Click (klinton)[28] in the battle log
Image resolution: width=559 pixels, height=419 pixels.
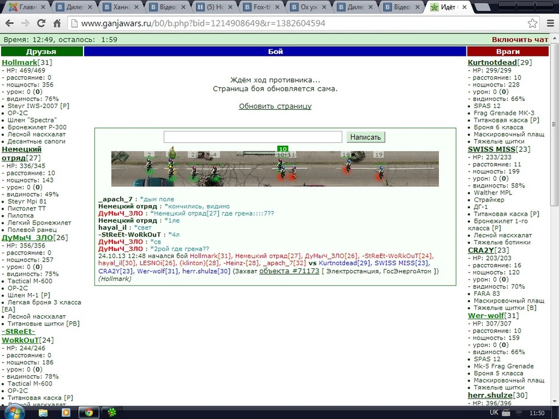click(x=200, y=263)
